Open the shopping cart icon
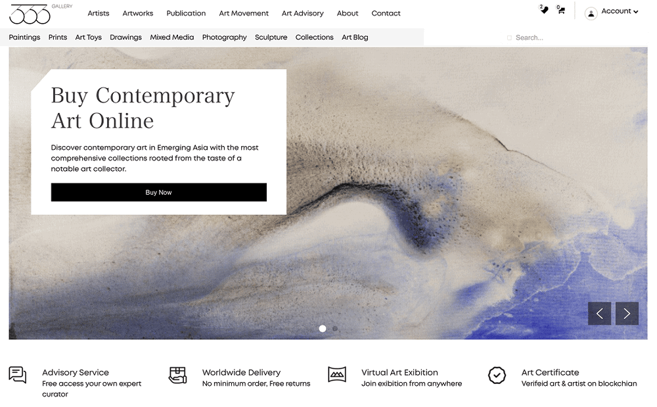 560,10
